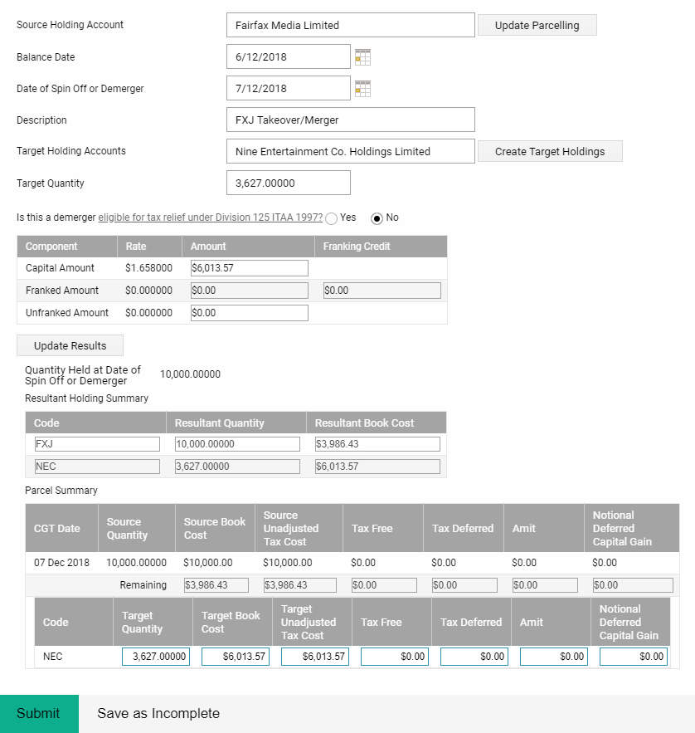Focus the Source Holding Account field
The width and height of the screenshot is (695, 733).
tap(350, 25)
